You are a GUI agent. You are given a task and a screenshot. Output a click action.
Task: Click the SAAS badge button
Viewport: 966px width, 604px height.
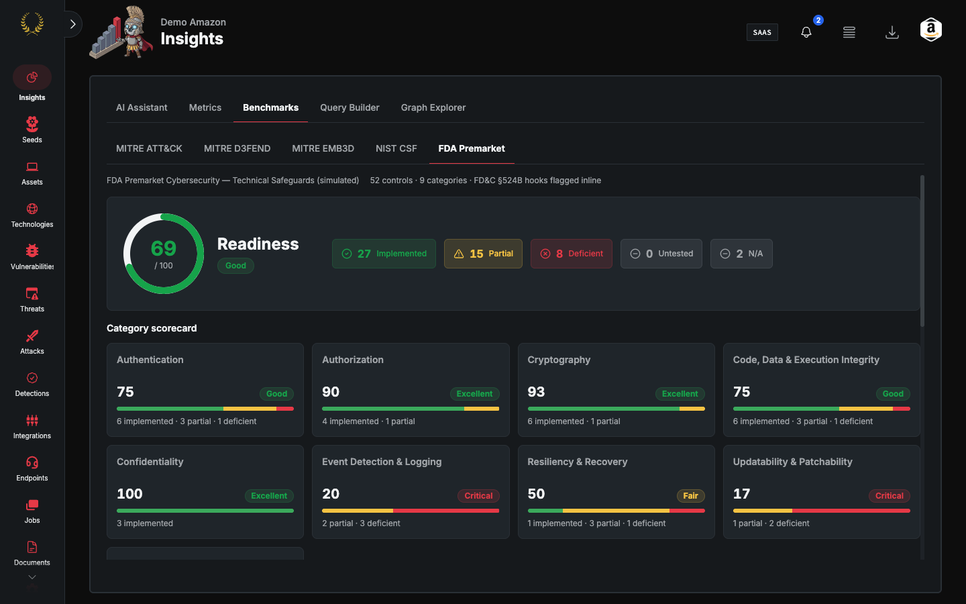click(x=762, y=32)
